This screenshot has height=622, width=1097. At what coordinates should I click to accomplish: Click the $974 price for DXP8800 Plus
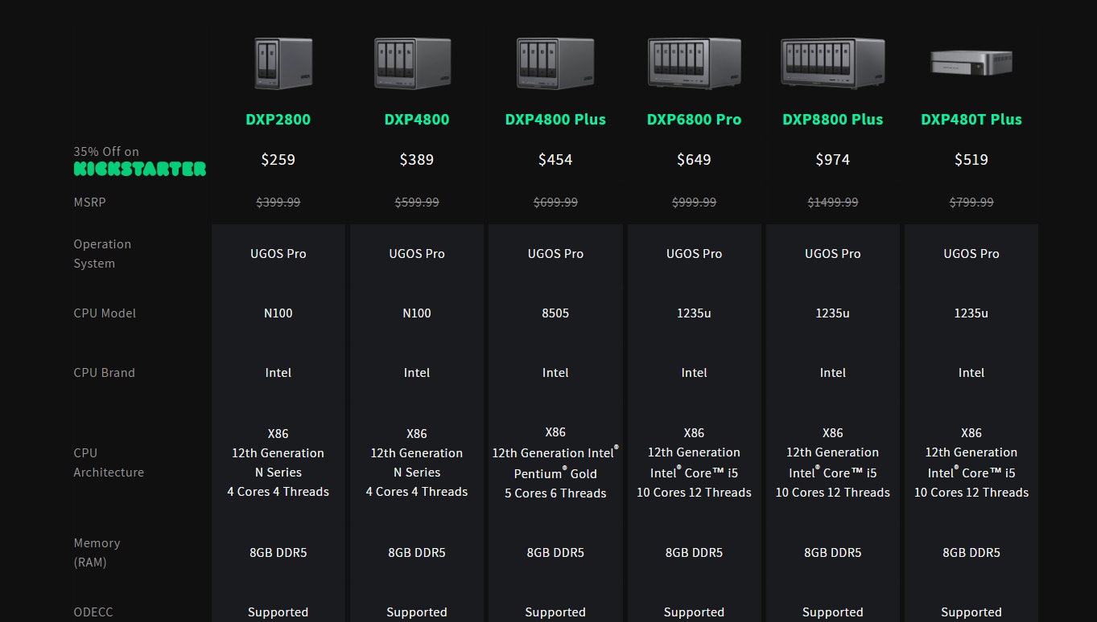pyautogui.click(x=832, y=160)
